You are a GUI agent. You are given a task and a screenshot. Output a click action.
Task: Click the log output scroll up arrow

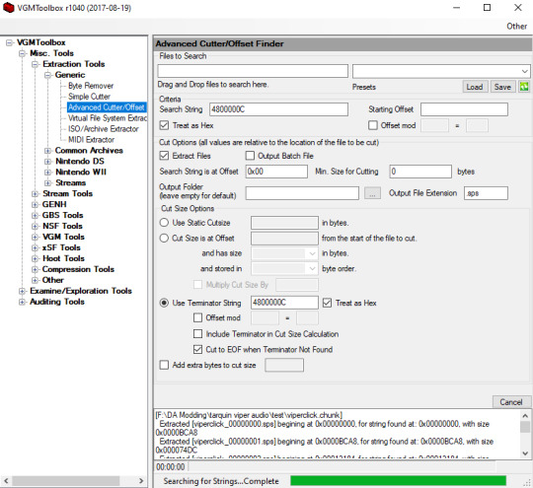[525, 416]
